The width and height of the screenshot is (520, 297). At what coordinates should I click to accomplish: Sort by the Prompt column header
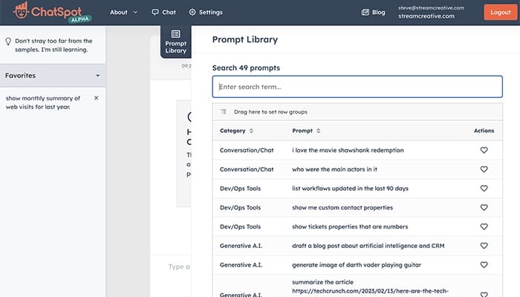coord(306,131)
